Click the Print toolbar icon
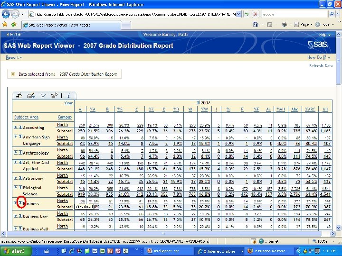 point(284,25)
